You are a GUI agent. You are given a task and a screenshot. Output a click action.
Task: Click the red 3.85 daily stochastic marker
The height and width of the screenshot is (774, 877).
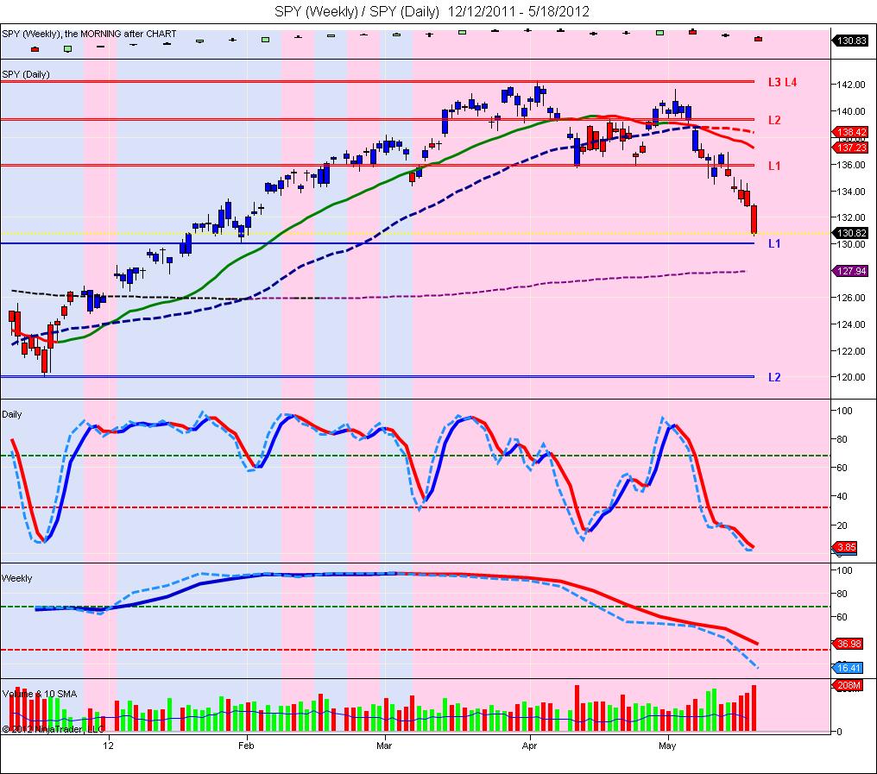click(845, 547)
